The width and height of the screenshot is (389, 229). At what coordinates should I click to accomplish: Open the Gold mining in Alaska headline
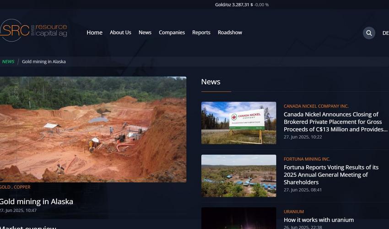(36, 202)
